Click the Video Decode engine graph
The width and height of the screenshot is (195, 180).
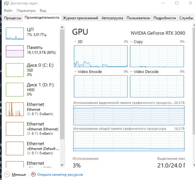[157, 86]
